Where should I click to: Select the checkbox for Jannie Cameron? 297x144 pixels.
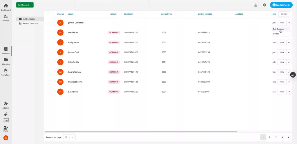[x=49, y=23]
